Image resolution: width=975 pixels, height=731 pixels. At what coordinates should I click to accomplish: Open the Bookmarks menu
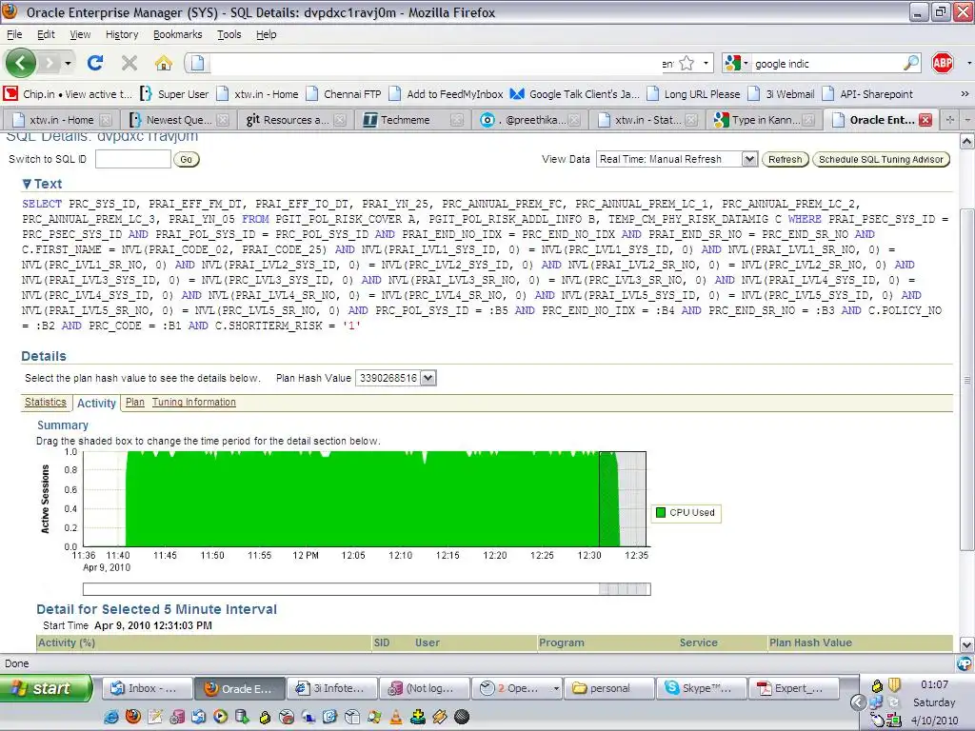[x=178, y=34]
